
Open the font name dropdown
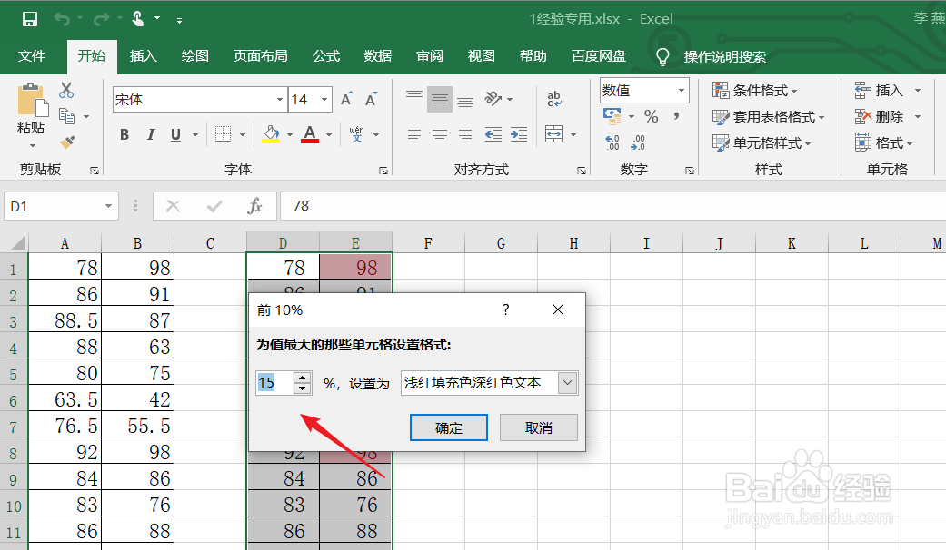click(279, 100)
